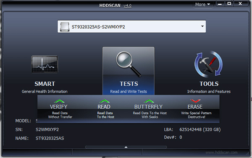Click the green arrow above BUTTERFLY
This screenshot has height=158, width=252.
point(149,101)
